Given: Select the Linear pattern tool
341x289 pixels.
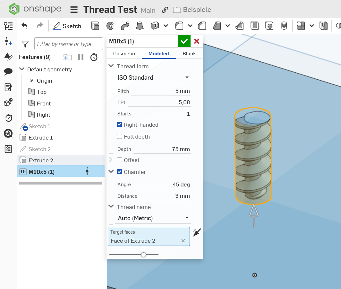Looking at the screenshot, I should click(301, 26).
